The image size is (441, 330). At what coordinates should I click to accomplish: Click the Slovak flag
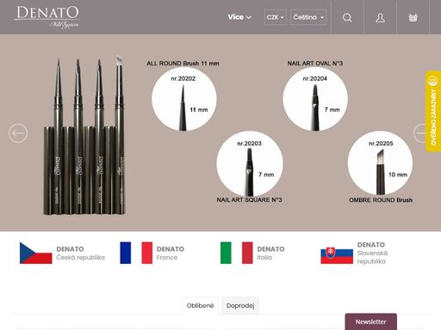click(337, 255)
